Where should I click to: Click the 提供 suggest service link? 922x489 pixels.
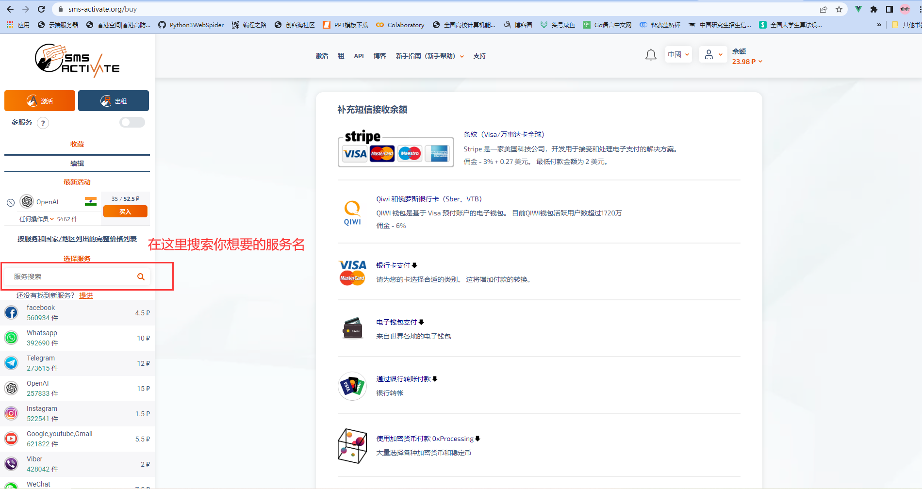(x=86, y=295)
